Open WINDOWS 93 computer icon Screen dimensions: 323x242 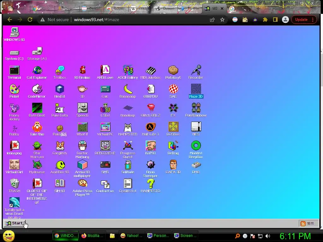click(14, 34)
